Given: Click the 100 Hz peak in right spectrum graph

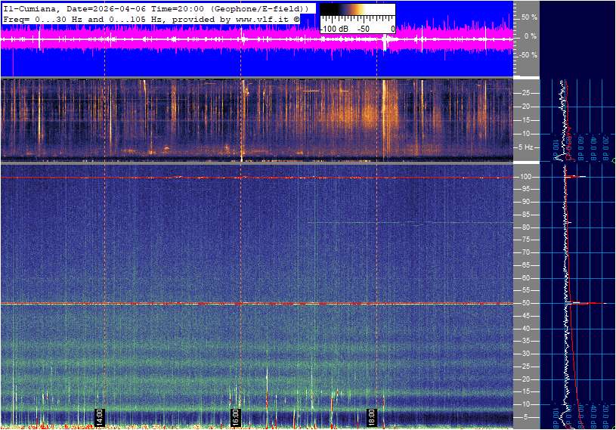Looking at the screenshot, I should coord(575,177).
